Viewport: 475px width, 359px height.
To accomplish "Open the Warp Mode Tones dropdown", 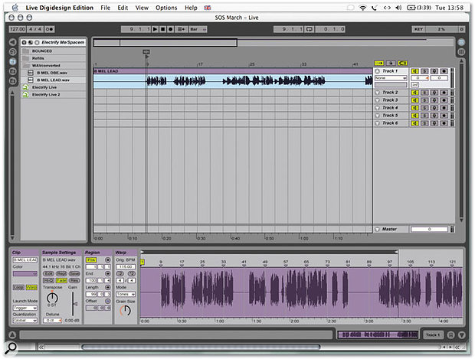I will [126, 294].
